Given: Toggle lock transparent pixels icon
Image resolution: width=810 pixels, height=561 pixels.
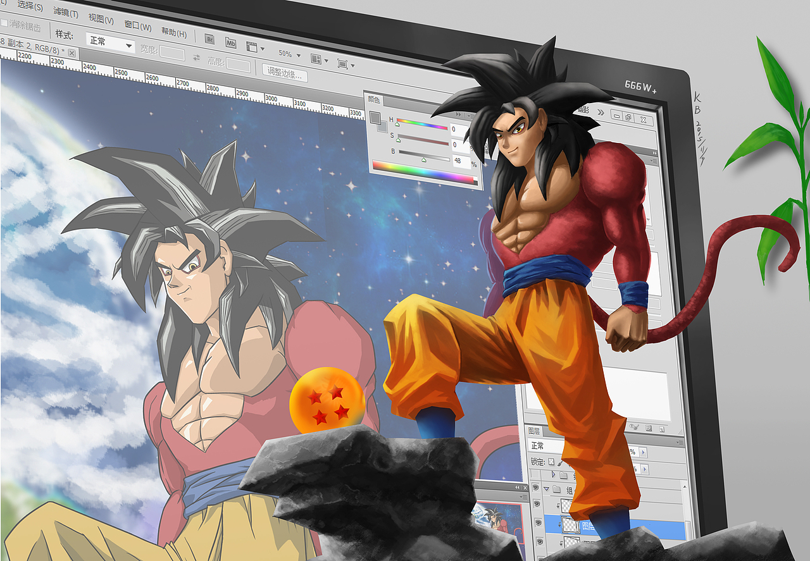Looking at the screenshot, I should [x=551, y=461].
